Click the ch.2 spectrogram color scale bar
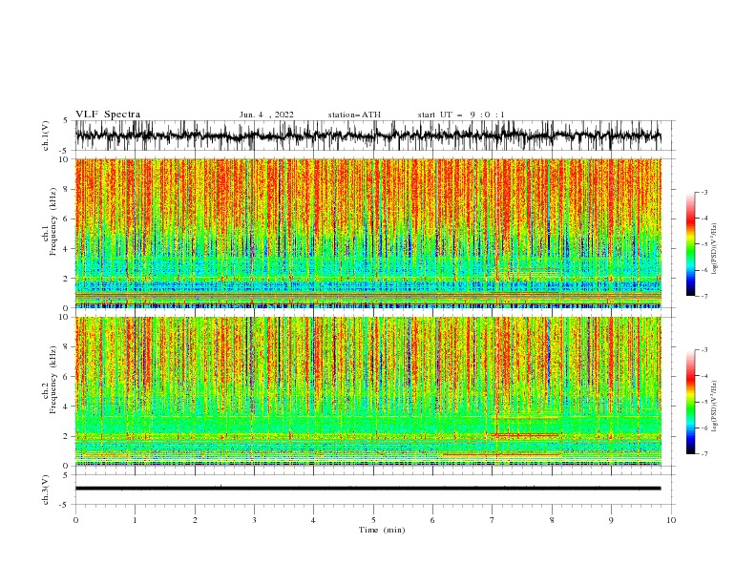 690,402
